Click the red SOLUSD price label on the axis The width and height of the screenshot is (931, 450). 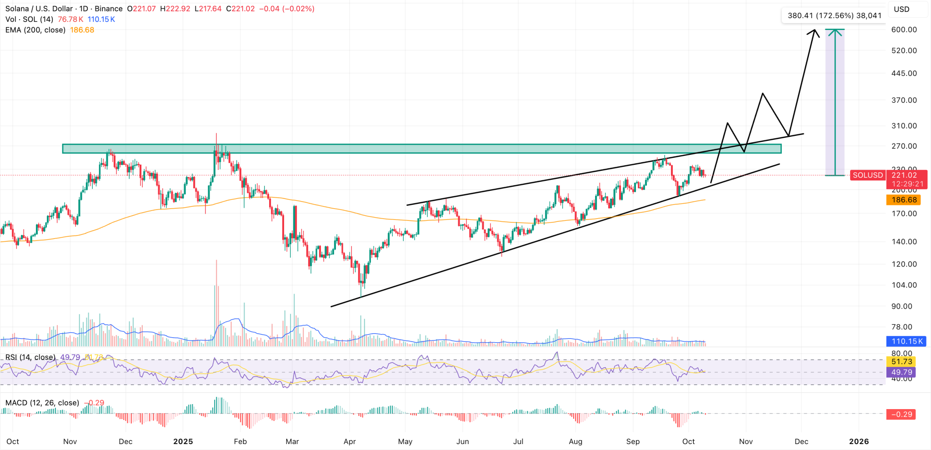coord(867,175)
